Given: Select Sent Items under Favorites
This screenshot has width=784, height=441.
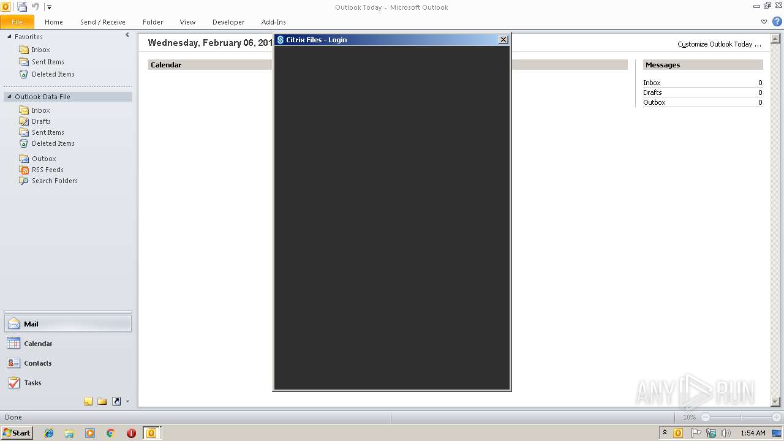Looking at the screenshot, I should 48,62.
